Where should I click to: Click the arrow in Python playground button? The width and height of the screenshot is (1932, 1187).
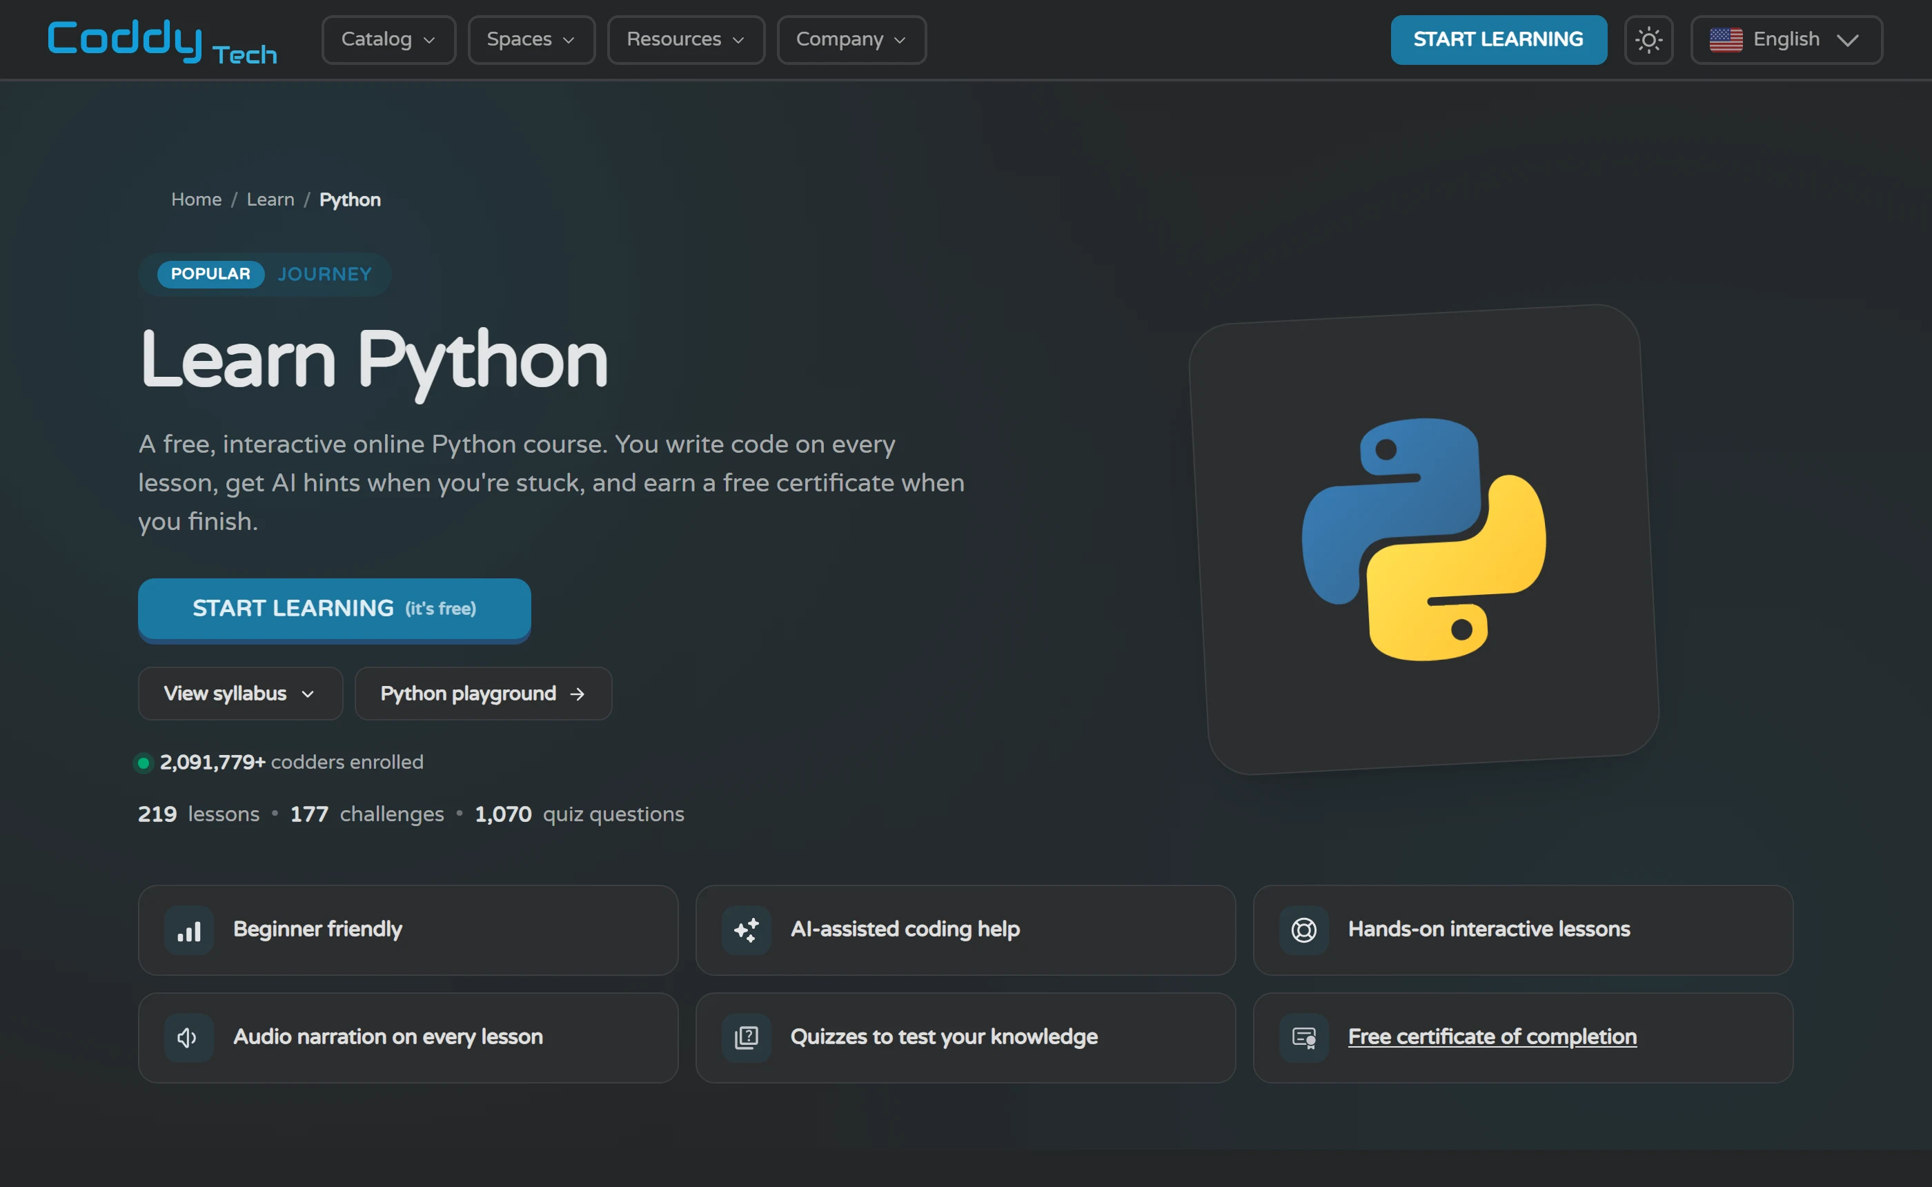(578, 694)
